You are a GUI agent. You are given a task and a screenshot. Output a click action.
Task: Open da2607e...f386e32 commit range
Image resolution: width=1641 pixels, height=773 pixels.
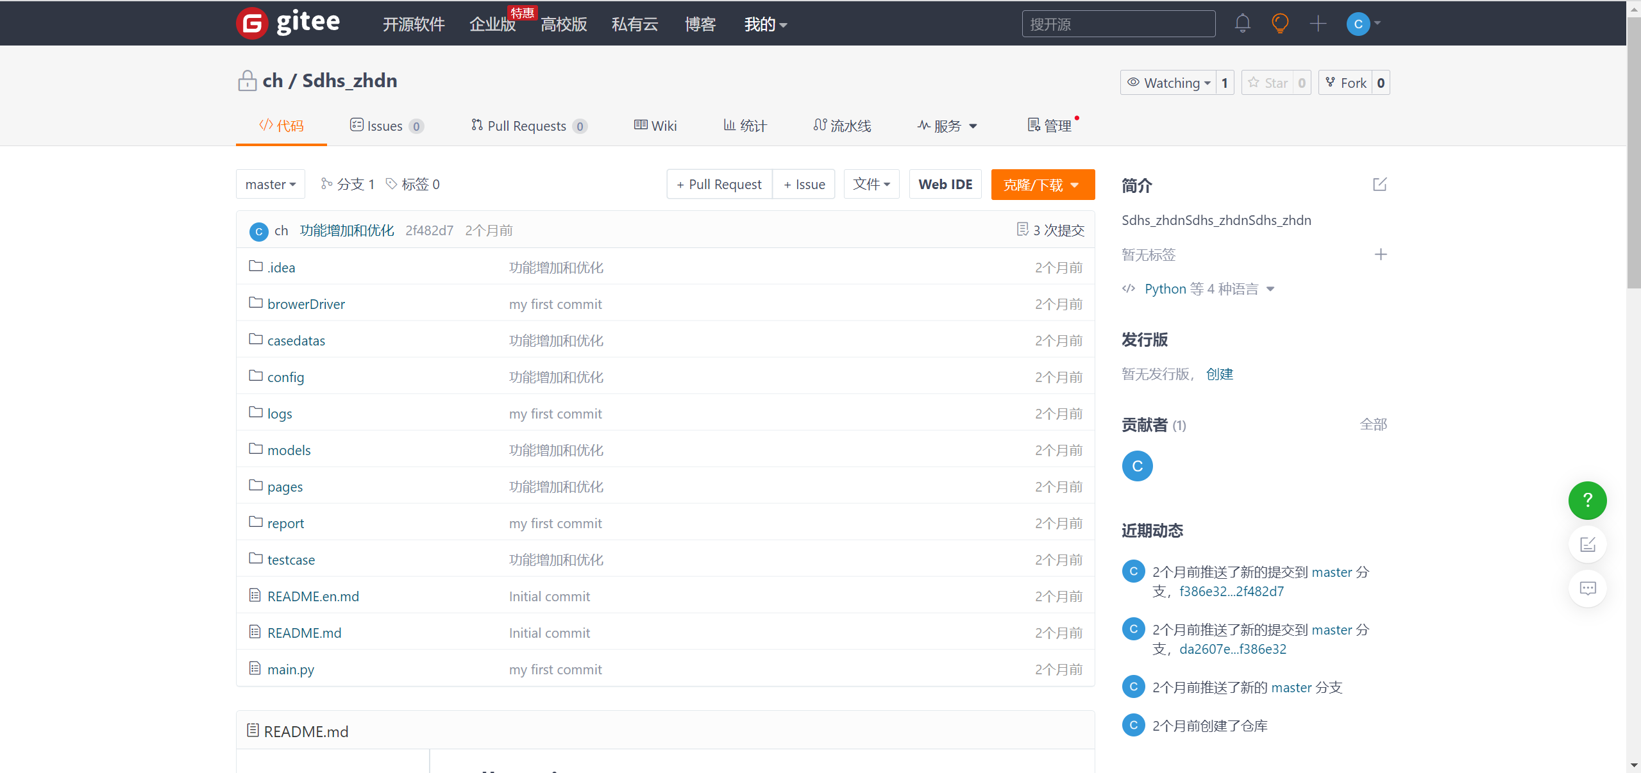click(x=1233, y=649)
